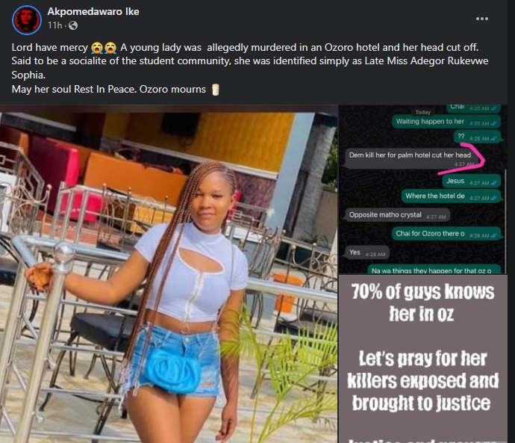Viewport: 515px width, 443px height.
Task: Open the '11h' post timestamp link
Action: click(54, 25)
